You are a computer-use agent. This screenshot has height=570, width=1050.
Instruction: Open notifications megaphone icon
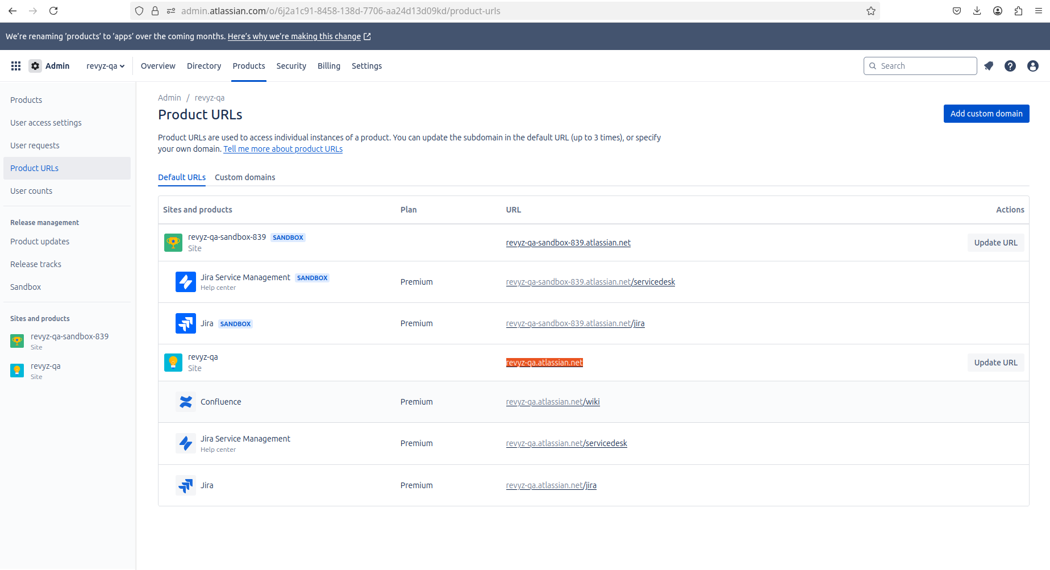pos(989,66)
